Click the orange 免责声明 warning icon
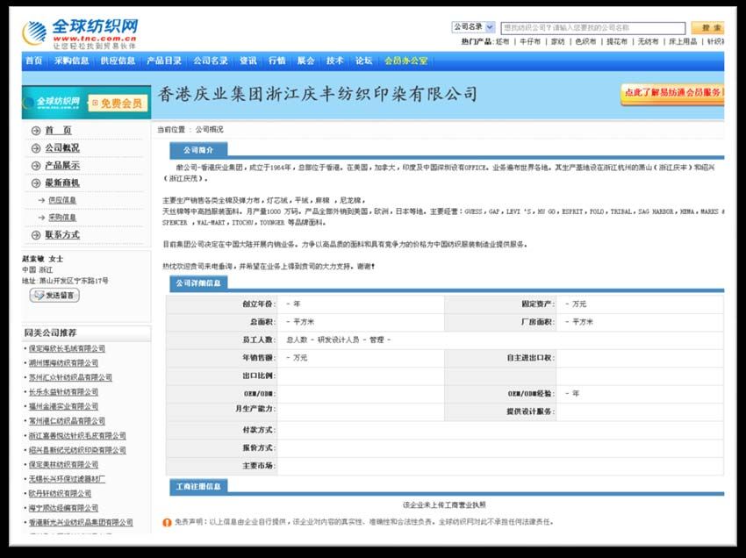This screenshot has width=746, height=558. [167, 523]
